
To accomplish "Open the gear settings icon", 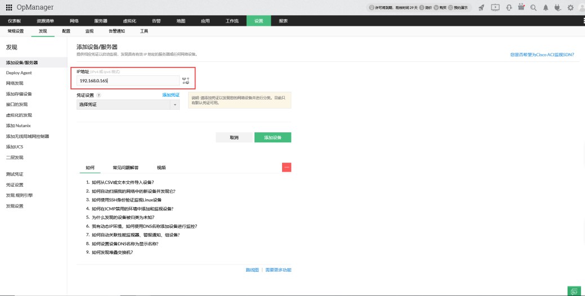I will 570,7.
